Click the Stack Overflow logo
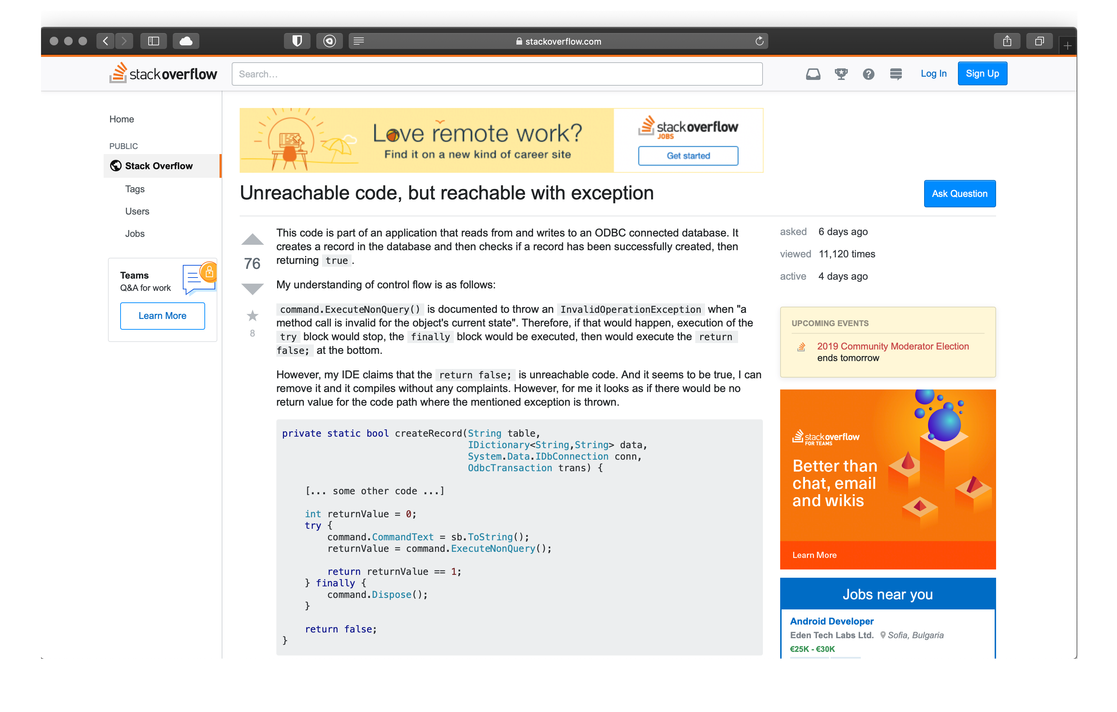This screenshot has height=712, width=1117. click(x=163, y=73)
